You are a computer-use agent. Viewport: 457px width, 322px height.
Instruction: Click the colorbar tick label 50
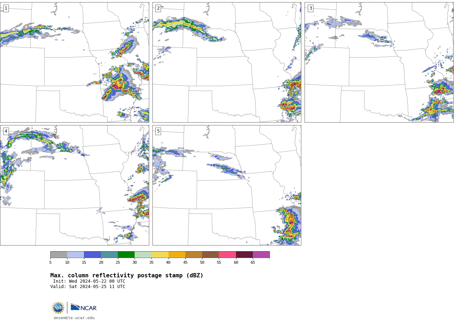click(x=202, y=263)
